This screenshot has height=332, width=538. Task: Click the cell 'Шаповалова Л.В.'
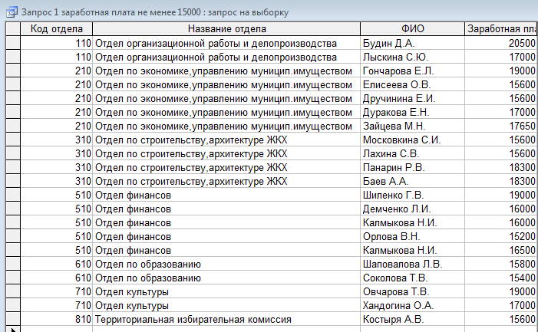click(412, 265)
